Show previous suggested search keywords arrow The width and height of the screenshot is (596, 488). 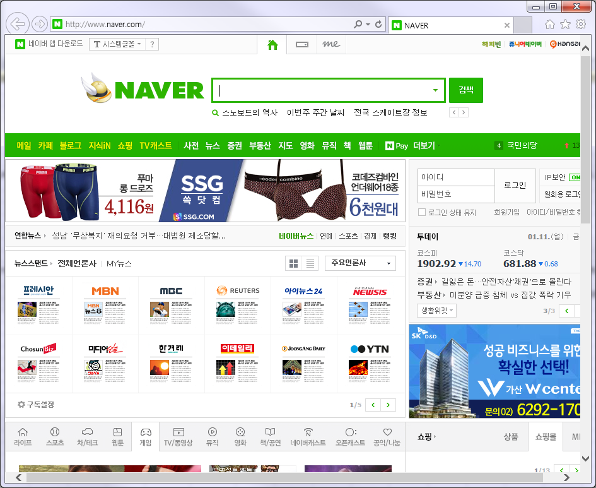pos(454,112)
